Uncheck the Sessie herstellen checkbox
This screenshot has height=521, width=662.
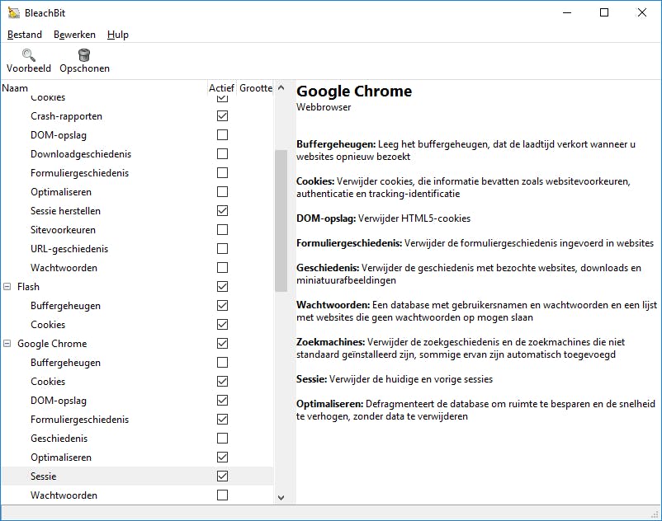coord(223,211)
